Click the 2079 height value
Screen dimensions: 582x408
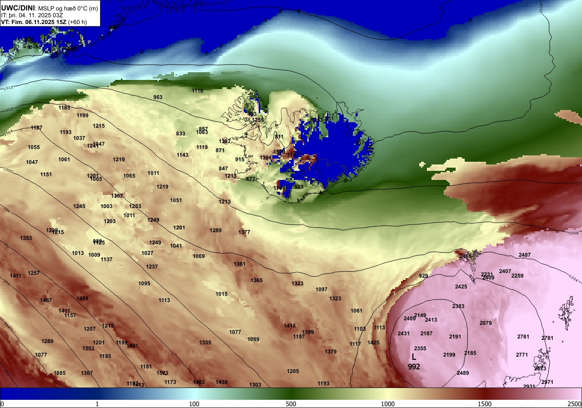point(485,323)
